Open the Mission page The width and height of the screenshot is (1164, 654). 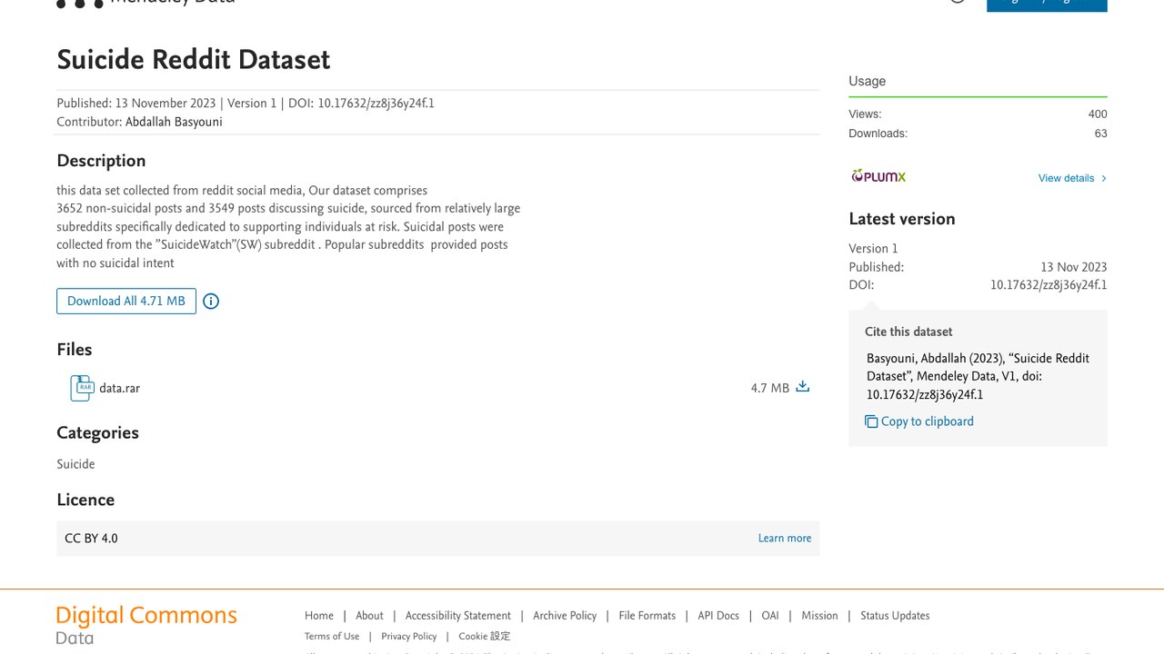tap(819, 616)
